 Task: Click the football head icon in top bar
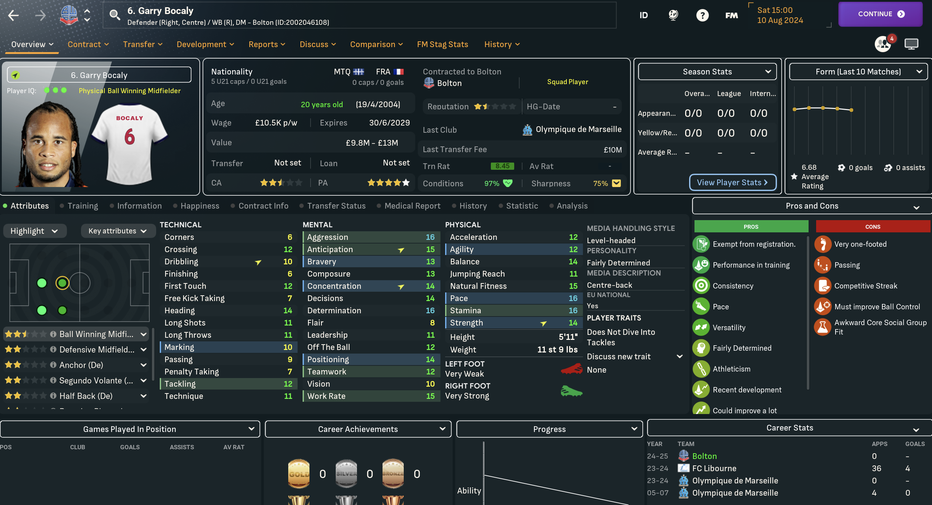click(673, 15)
